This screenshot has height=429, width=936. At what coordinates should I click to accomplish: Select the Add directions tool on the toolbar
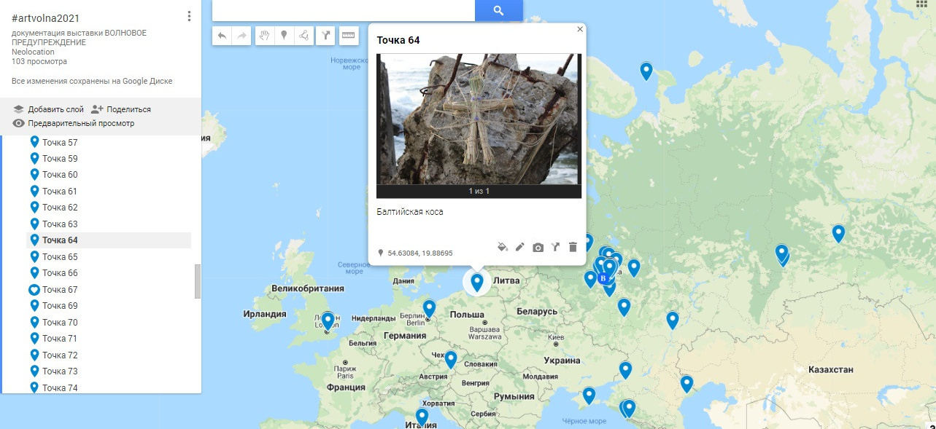[x=325, y=35]
